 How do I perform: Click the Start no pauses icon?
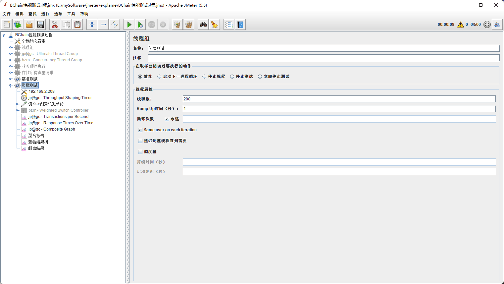[140, 25]
